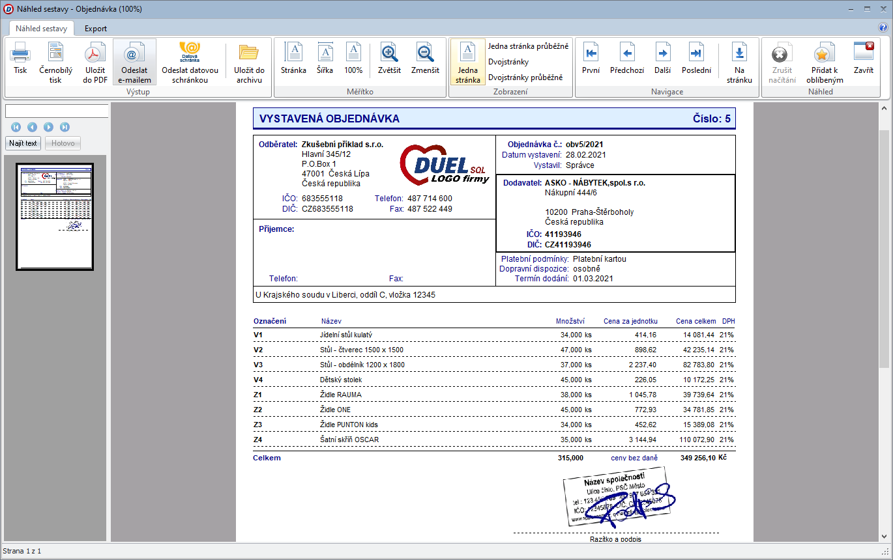Click the Najít text button
This screenshot has height=560, width=893.
coord(23,143)
